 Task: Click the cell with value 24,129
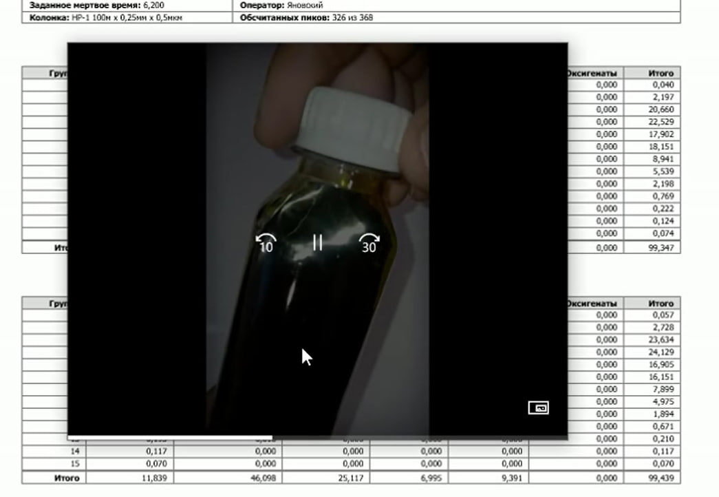pos(652,352)
